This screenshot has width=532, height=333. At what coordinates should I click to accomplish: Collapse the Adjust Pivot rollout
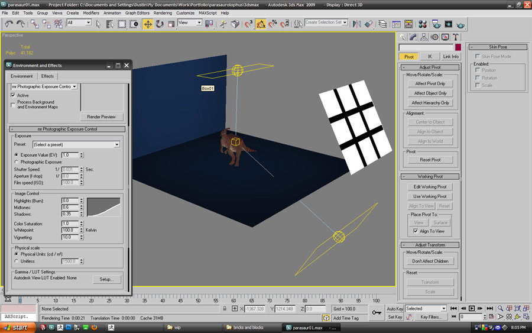(x=430, y=67)
